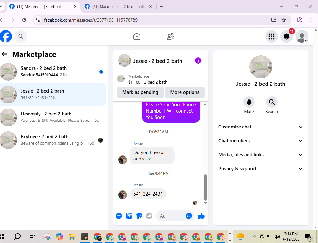Image resolution: width=318 pixels, height=243 pixels.
Task: Open the Friends icon in top bar
Action: click(x=171, y=36)
